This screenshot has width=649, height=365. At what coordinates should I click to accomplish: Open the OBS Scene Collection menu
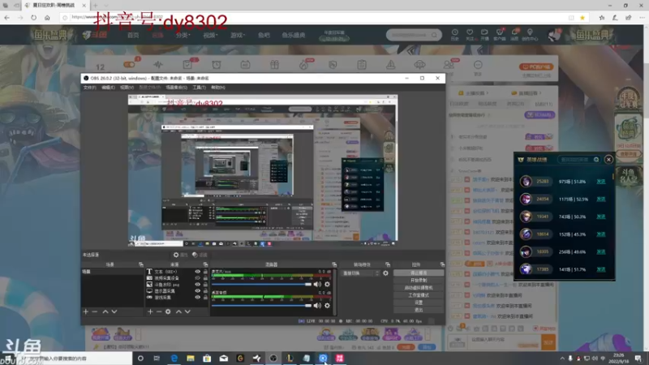pos(176,88)
